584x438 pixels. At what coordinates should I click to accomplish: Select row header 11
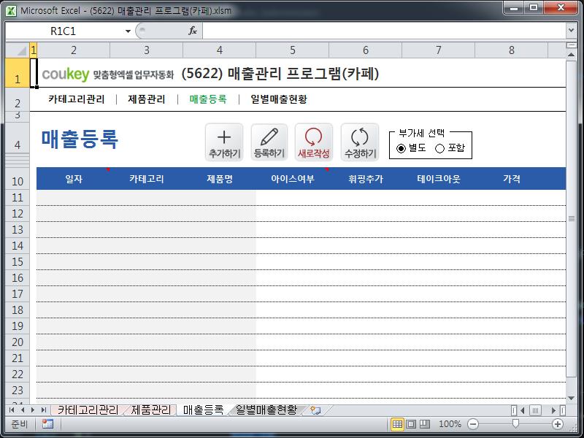pyautogui.click(x=18, y=197)
